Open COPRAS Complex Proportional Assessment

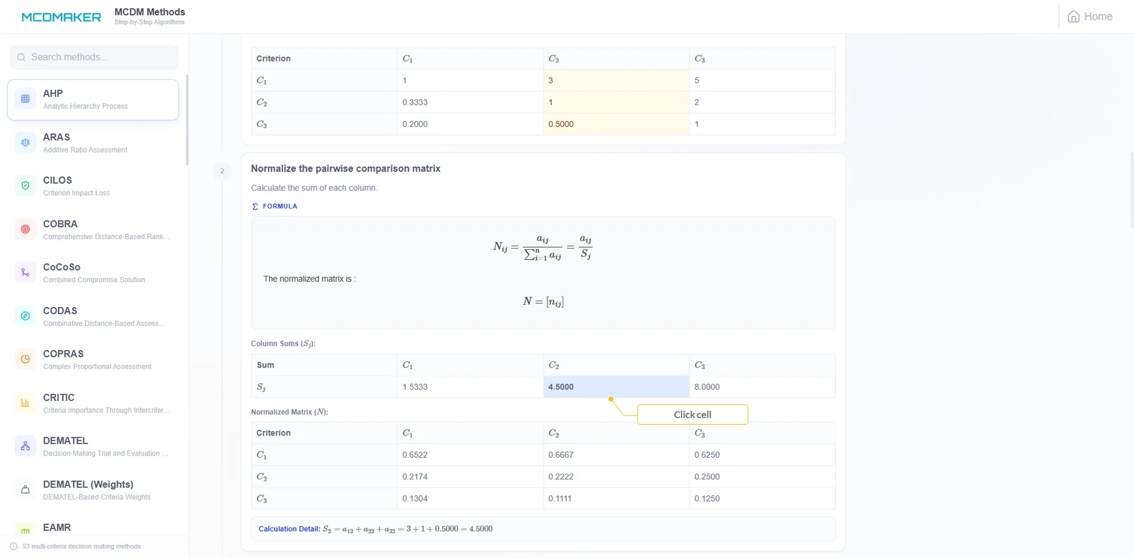[x=93, y=359]
